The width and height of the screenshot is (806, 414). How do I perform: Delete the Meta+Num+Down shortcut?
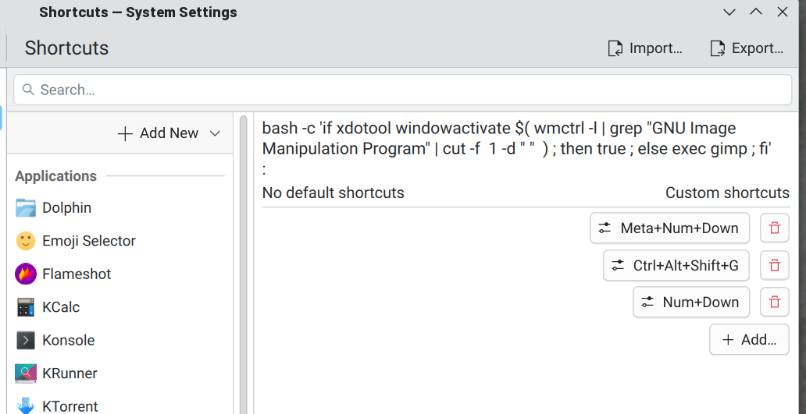point(774,228)
